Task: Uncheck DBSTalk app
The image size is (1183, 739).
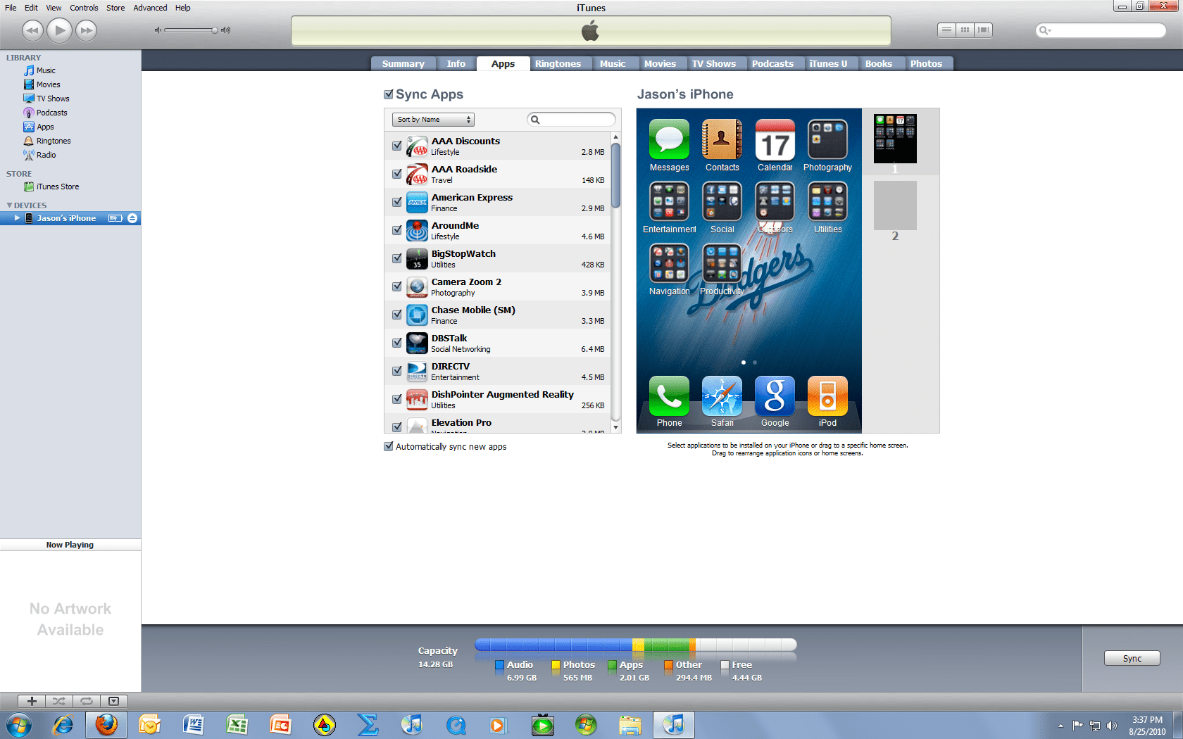Action: tap(397, 343)
